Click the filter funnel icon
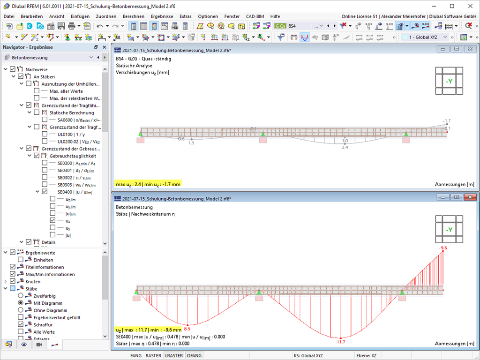 click(281, 37)
